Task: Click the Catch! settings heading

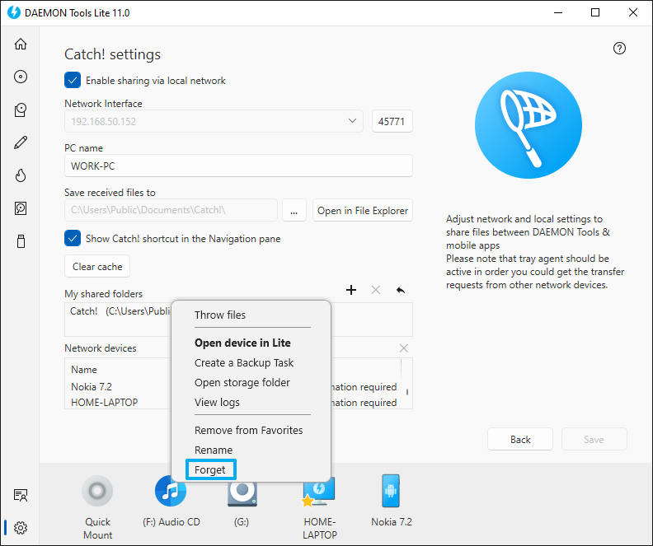Action: pos(112,54)
